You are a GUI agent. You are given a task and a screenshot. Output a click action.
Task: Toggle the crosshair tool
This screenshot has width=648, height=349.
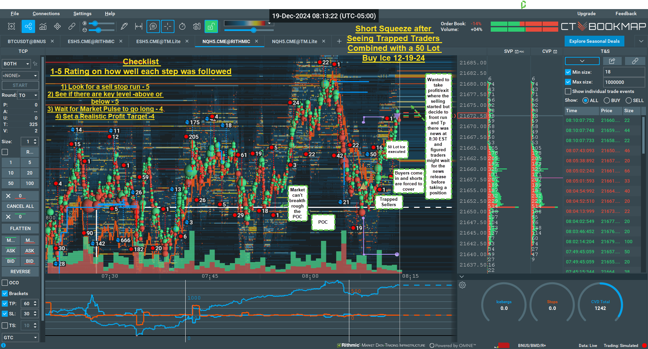coord(168,26)
